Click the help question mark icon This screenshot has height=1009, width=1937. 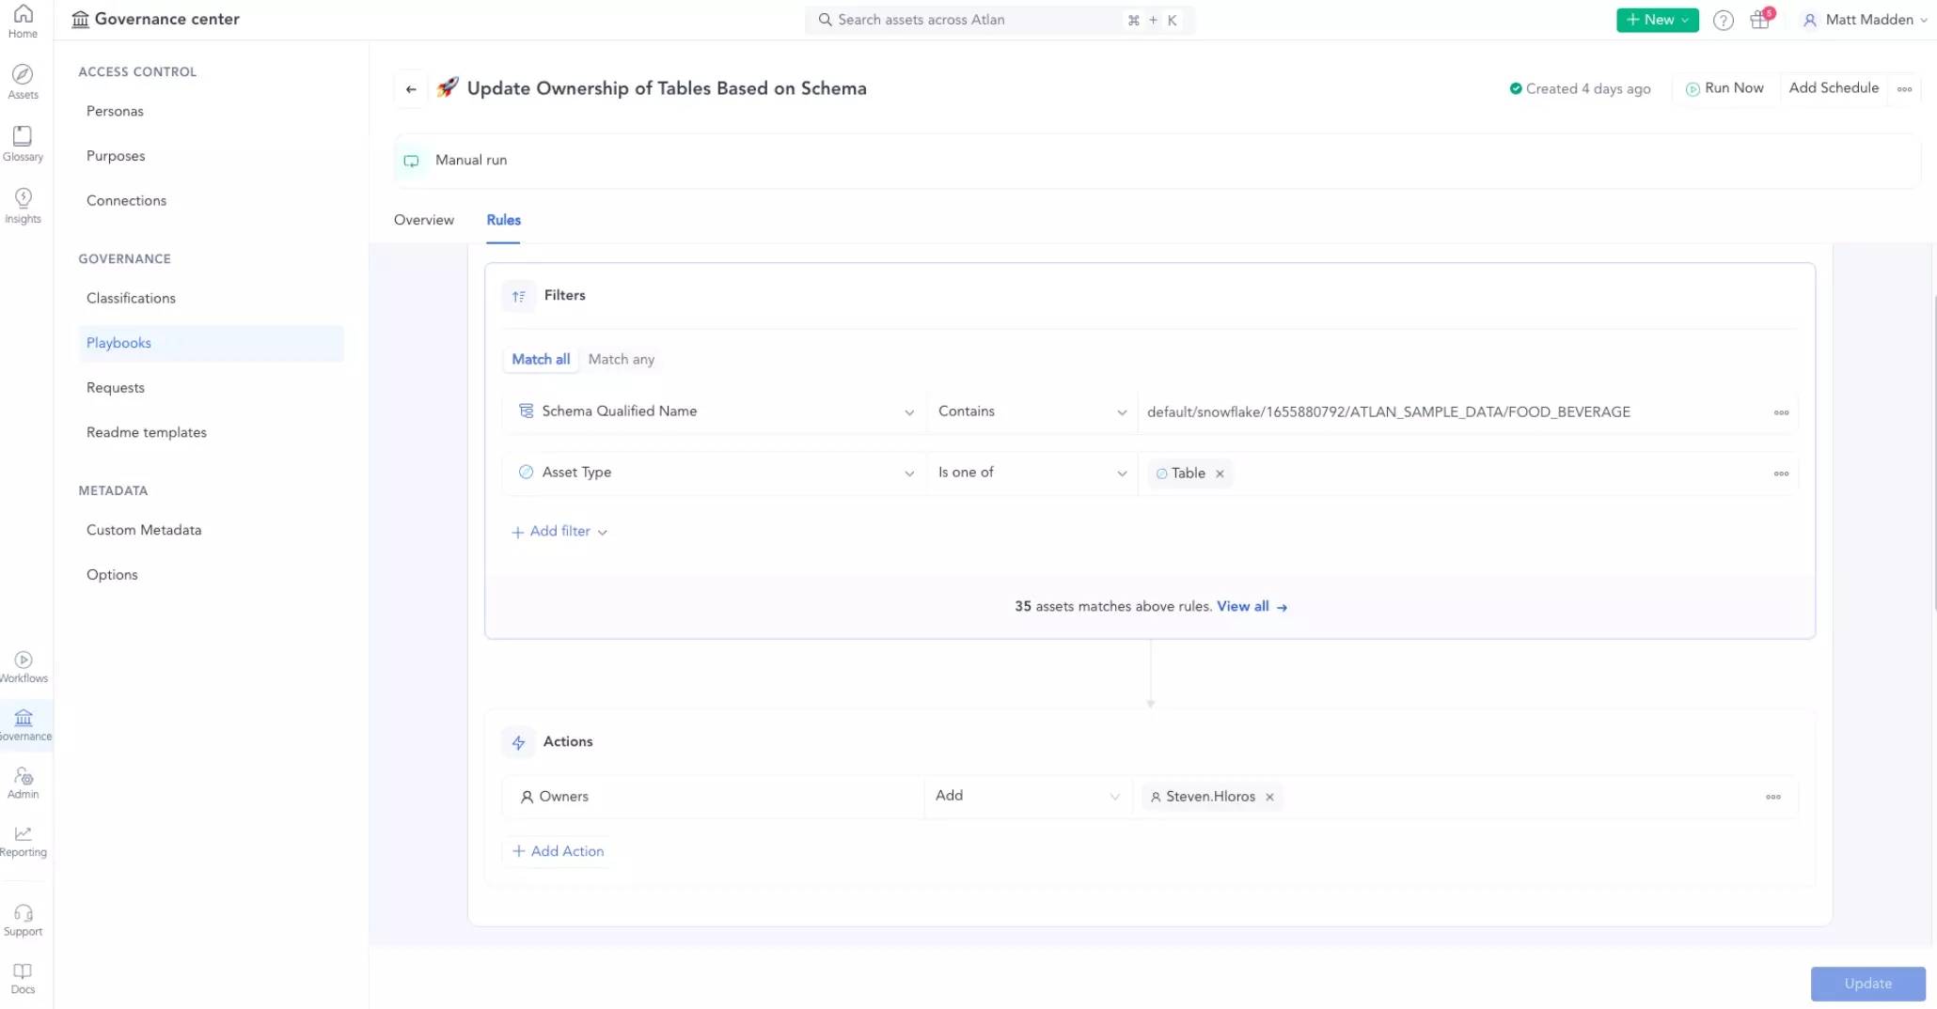[x=1723, y=20]
